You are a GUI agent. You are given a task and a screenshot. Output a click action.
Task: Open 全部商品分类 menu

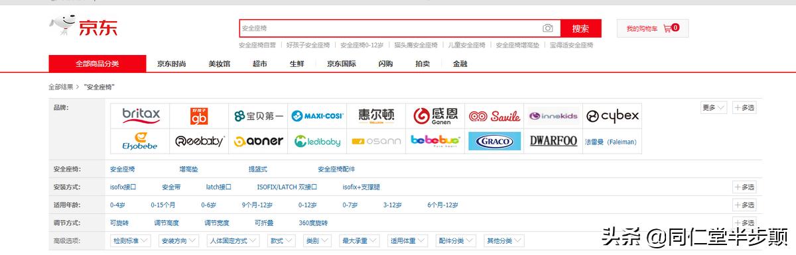97,64
